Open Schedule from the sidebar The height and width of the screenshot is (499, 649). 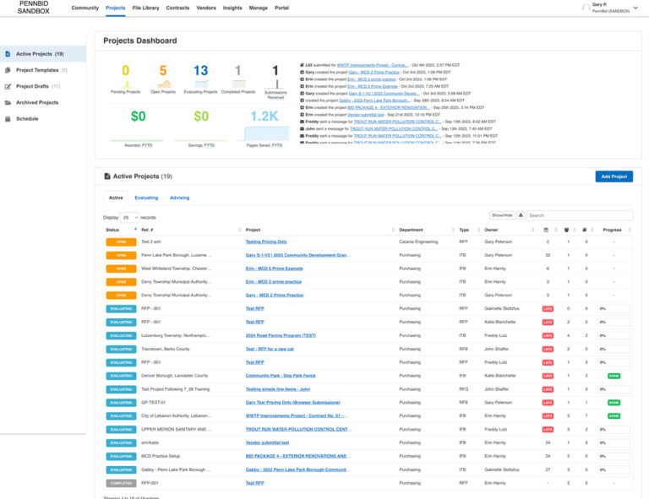[27, 118]
